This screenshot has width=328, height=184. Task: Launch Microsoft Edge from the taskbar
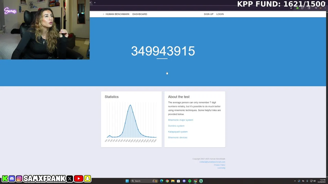coord(161,181)
